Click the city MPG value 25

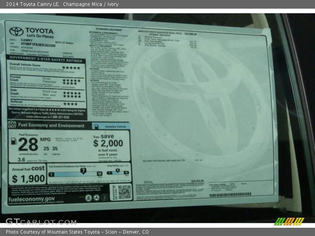pyautogui.click(x=46, y=149)
